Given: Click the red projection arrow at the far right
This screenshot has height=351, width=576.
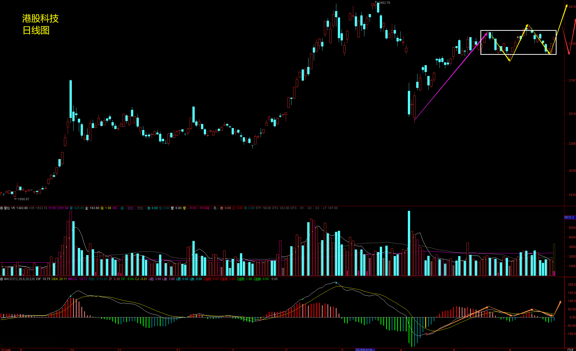Looking at the screenshot, I should [568, 53].
